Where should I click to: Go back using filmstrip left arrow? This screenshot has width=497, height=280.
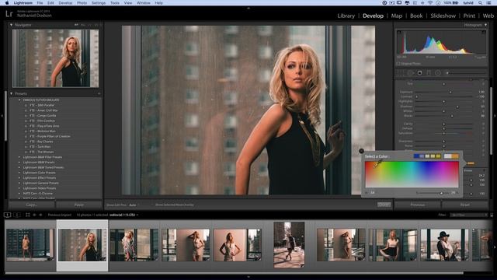(x=34, y=215)
